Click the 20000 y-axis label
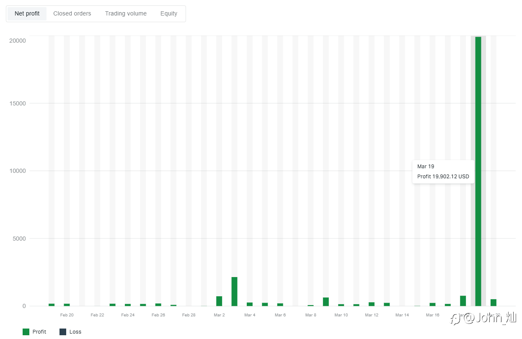522x339 pixels. click(x=18, y=41)
